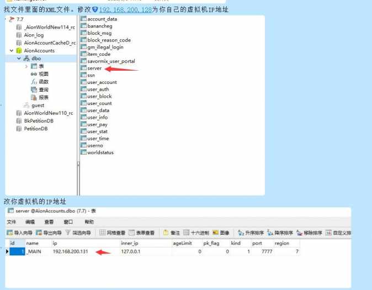Image resolution: width=372 pixels, height=290 pixels.
Task: Select the user_info table
Action: pyautogui.click(x=94, y=117)
